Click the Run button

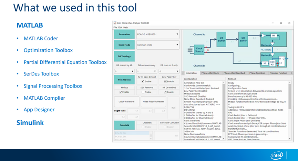174,108
